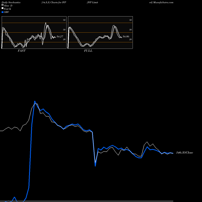Viewport: 202px width, 202px height.
Task: Select the 'Fast K' legend label
Action: tap(8, 9)
